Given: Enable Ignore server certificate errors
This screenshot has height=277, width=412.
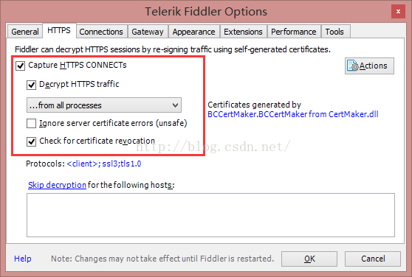Looking at the screenshot, I should (31, 123).
